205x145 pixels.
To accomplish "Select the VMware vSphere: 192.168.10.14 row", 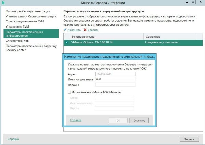I will 133,42.
